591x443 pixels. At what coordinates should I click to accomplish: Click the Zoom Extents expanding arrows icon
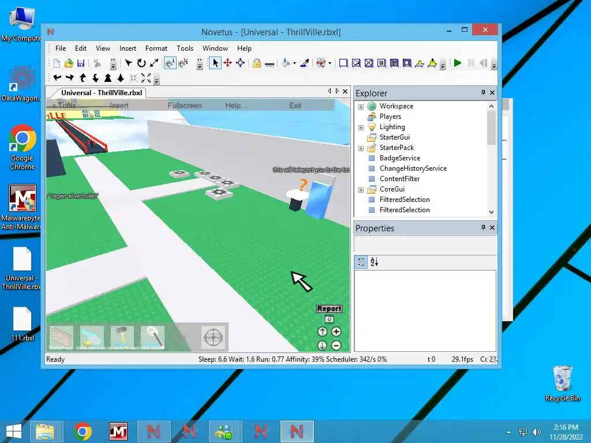[146, 78]
